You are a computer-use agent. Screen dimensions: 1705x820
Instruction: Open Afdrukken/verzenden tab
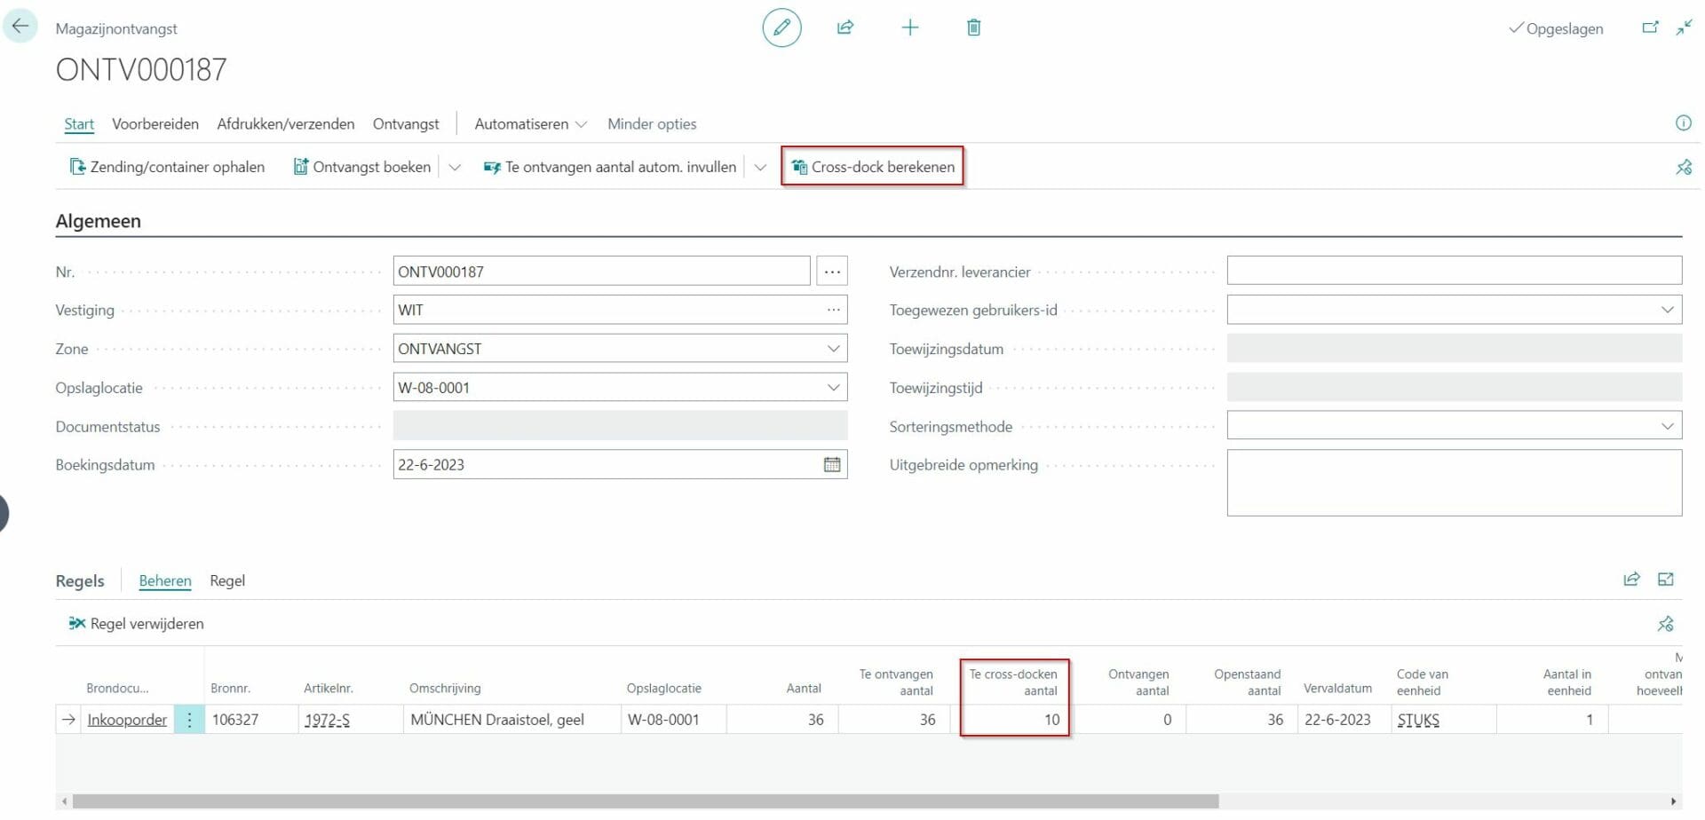click(x=286, y=124)
